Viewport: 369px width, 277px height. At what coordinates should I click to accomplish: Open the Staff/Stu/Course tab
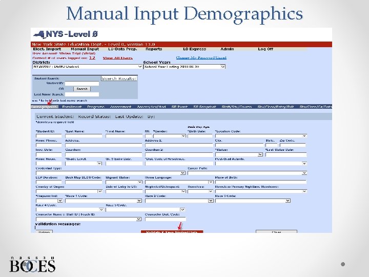(236, 107)
